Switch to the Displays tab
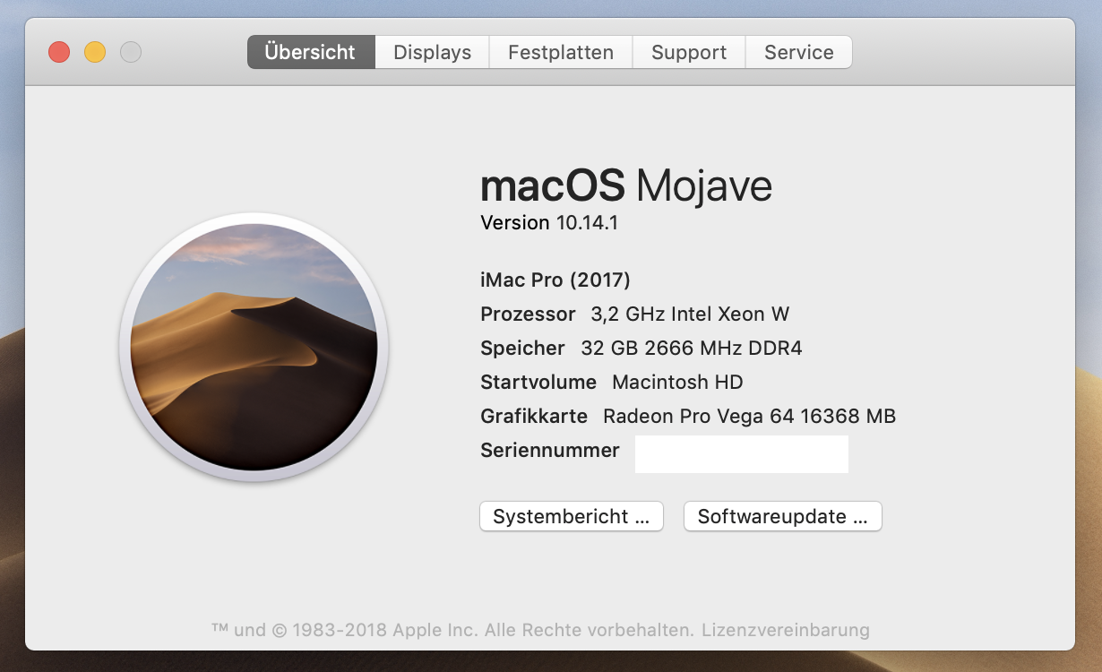This screenshot has height=672, width=1102. (432, 52)
